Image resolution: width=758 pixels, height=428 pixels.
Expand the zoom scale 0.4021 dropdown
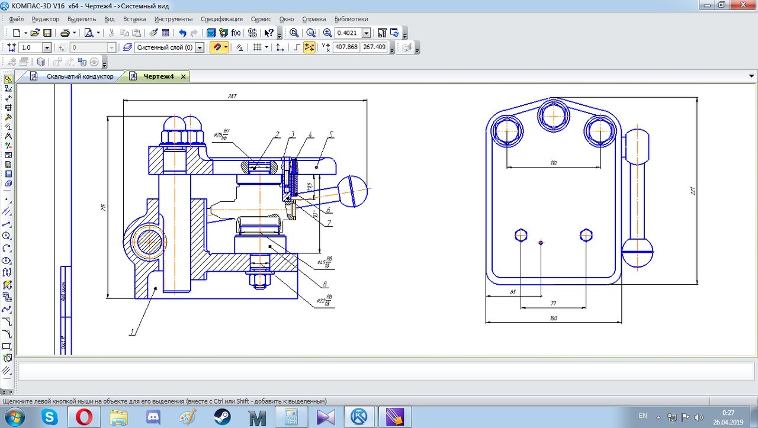366,33
